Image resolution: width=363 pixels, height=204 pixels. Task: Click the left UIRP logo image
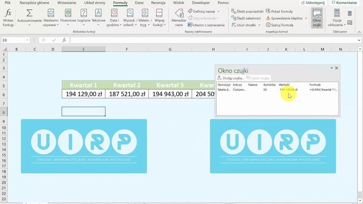[84, 146]
